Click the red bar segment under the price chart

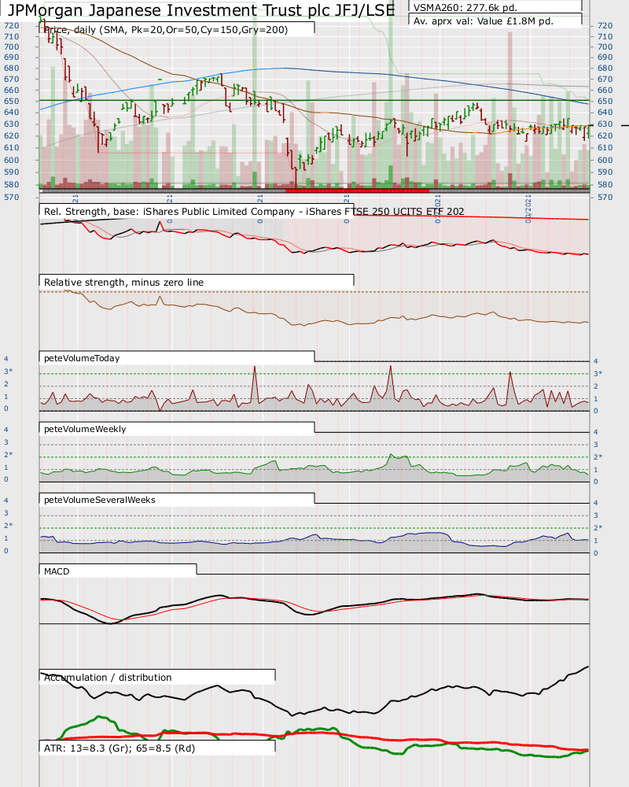coord(357,190)
